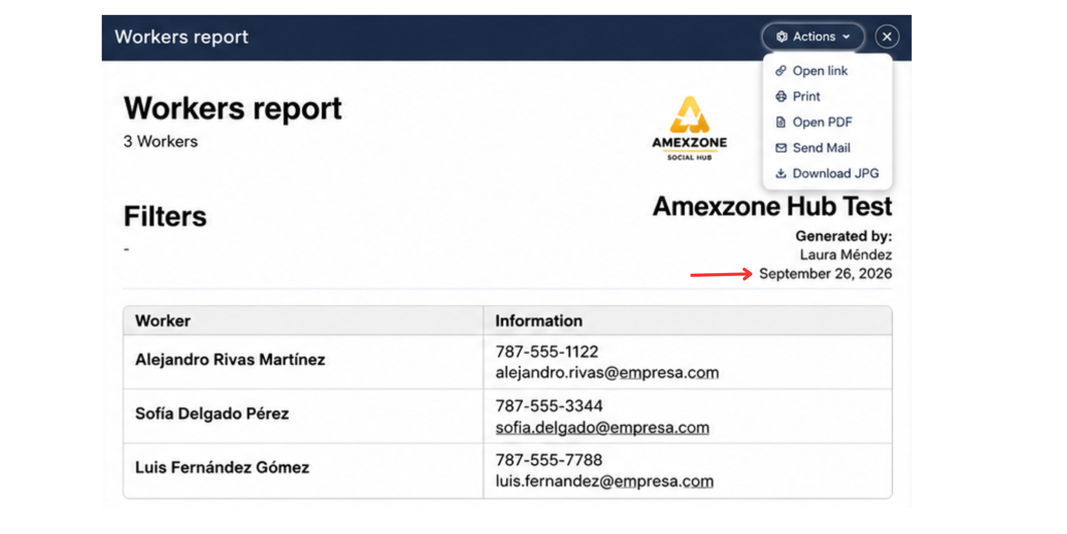Click phone number 787-555-1122
The image size is (1067, 534).
[547, 352]
